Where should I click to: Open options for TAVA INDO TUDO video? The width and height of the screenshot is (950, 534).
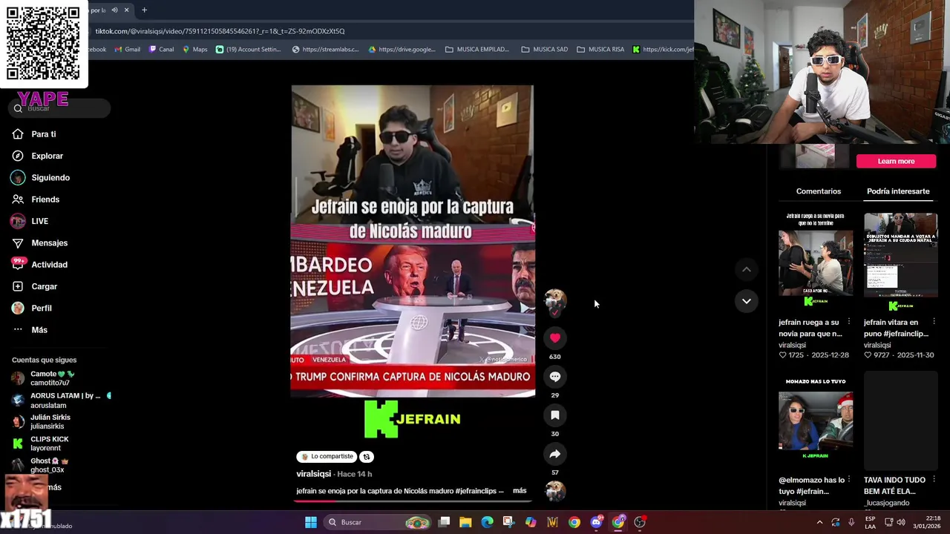(934, 480)
